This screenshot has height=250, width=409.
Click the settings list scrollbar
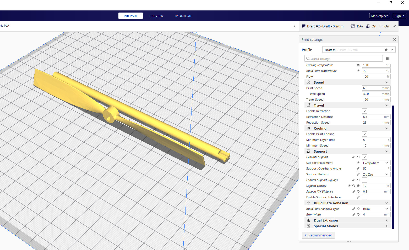tap(393, 167)
